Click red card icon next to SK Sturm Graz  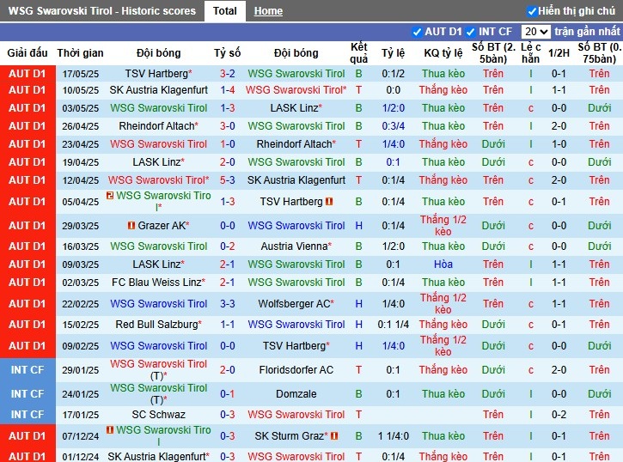334,435
